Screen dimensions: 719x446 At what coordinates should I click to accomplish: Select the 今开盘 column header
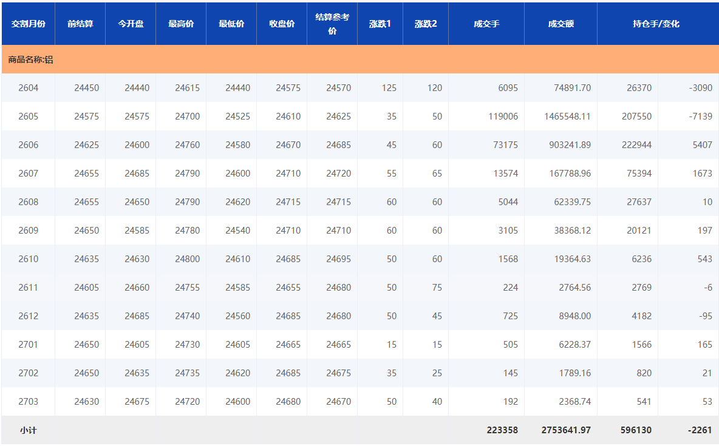click(131, 24)
